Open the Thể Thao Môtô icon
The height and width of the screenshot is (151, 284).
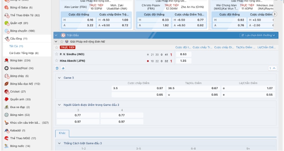click(6, 138)
